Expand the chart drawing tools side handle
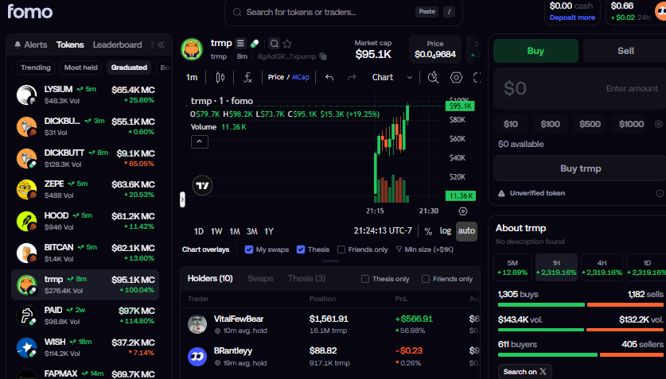The width and height of the screenshot is (666, 379). point(182,199)
